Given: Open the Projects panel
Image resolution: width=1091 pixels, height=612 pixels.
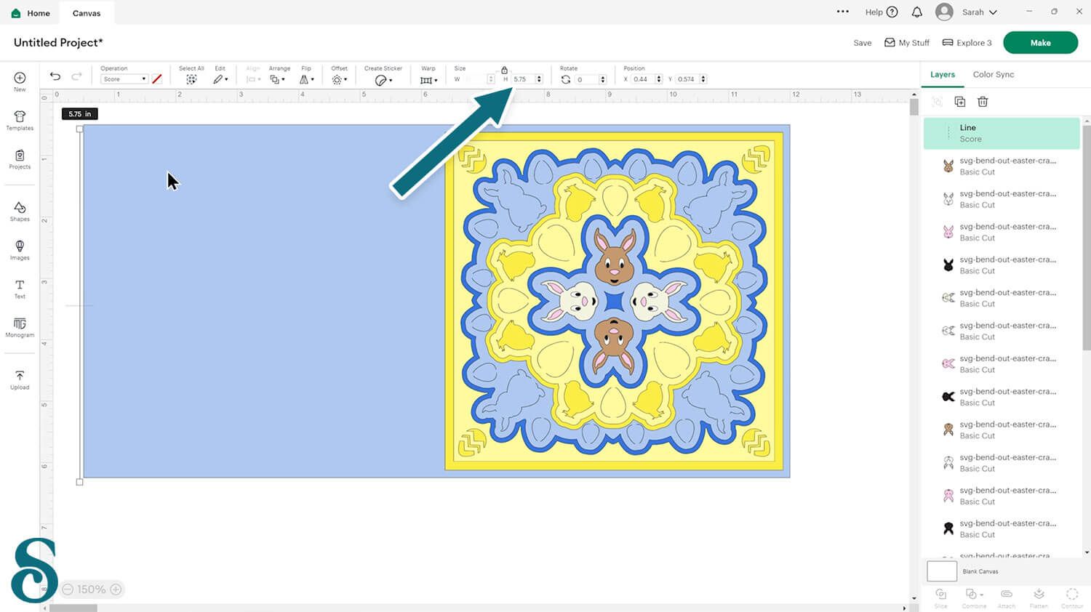Looking at the screenshot, I should click(x=20, y=159).
